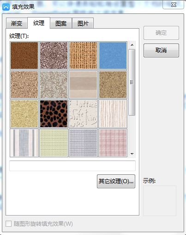Select the gray pebbled stone texture
Viewport: 186px width, 235px height.
tap(54, 85)
